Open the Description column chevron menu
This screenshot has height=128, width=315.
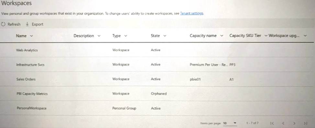coord(99,36)
